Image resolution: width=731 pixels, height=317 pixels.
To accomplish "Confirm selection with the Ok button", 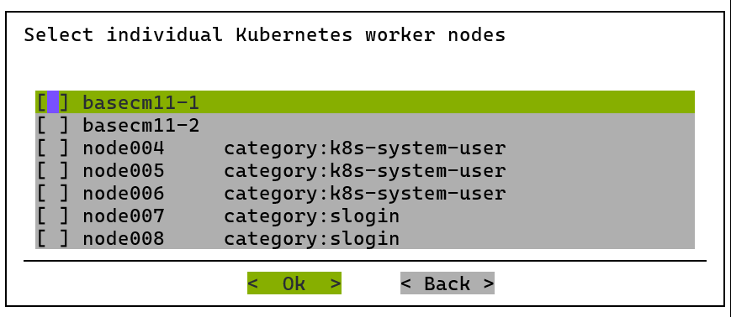I will [x=294, y=283].
